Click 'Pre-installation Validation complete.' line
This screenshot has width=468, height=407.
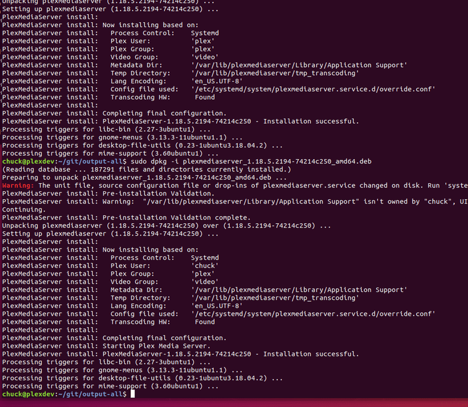click(x=126, y=218)
